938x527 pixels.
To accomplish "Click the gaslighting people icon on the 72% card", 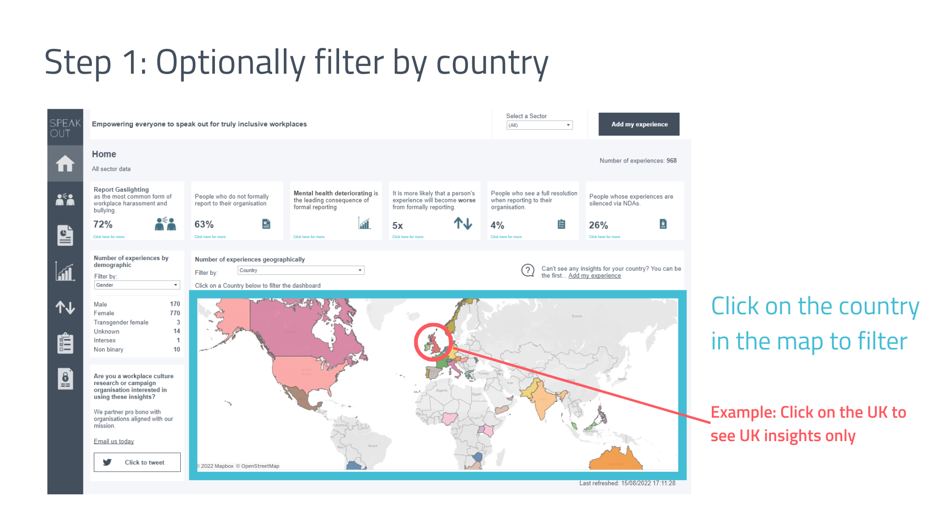I will tap(166, 223).
